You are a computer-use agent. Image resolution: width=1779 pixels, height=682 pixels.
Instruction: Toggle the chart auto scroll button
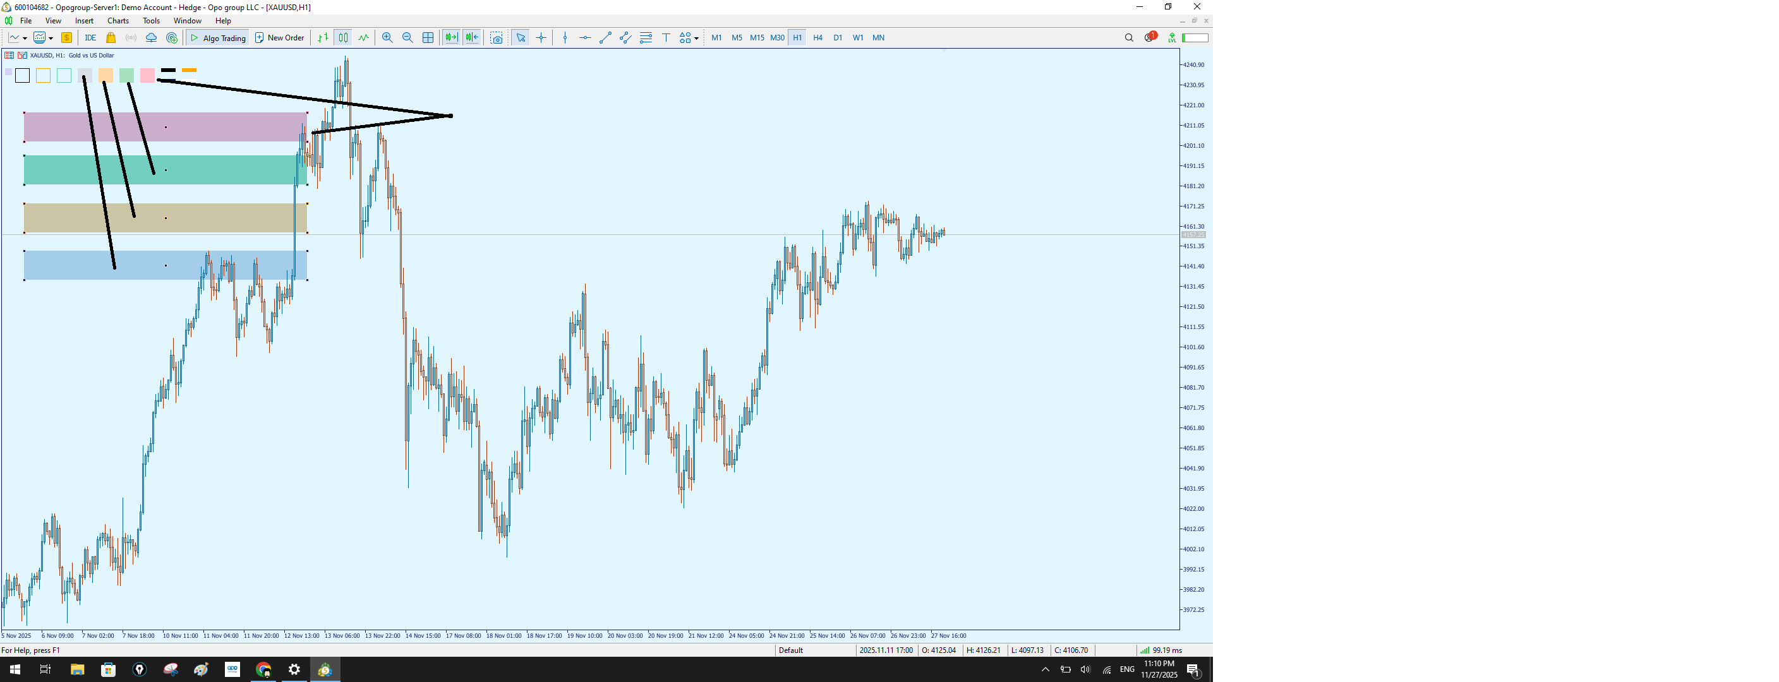tap(451, 38)
